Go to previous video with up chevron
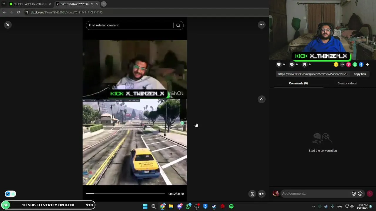The height and width of the screenshot is (211, 376). pyautogui.click(x=261, y=99)
